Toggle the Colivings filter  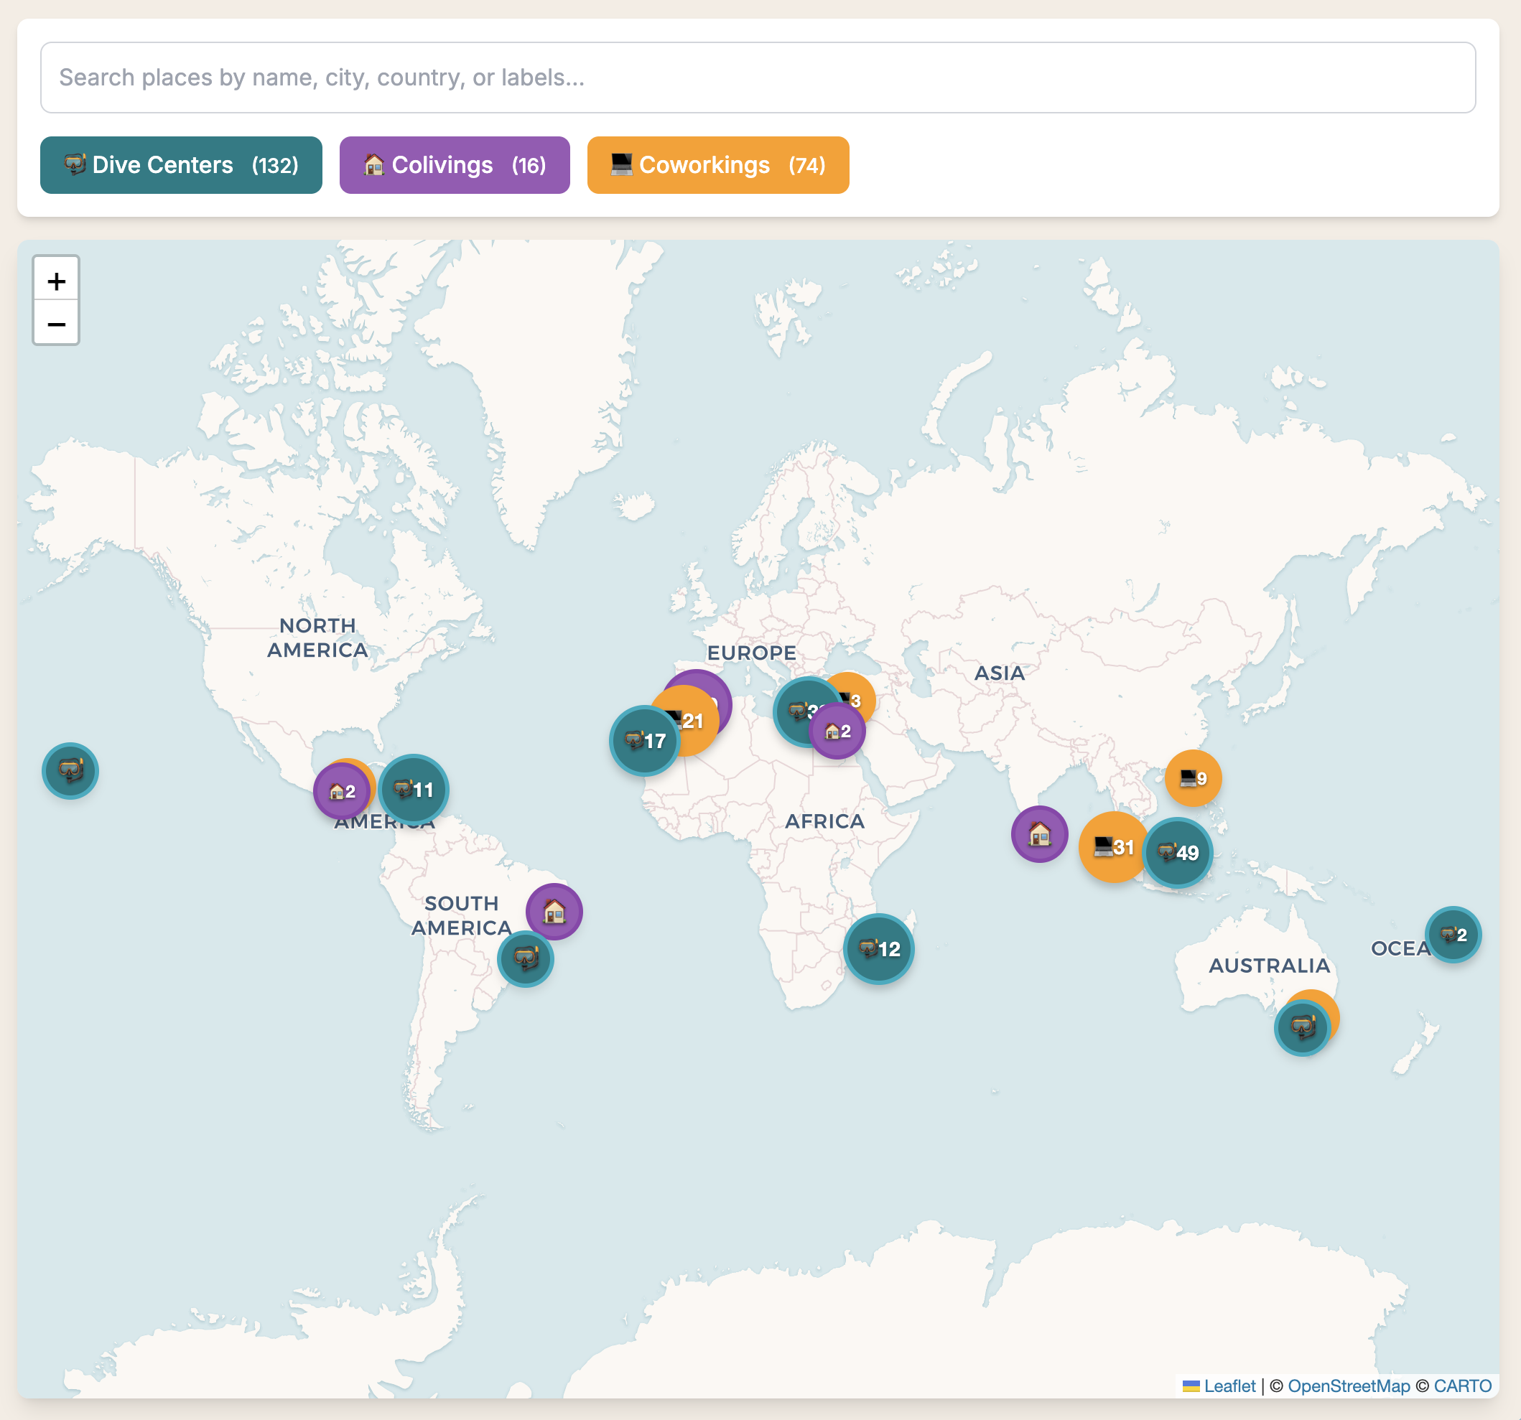(455, 164)
